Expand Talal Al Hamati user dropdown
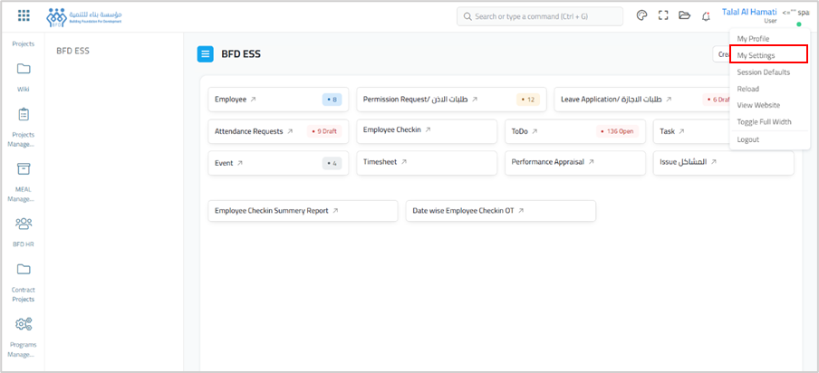 coord(748,13)
